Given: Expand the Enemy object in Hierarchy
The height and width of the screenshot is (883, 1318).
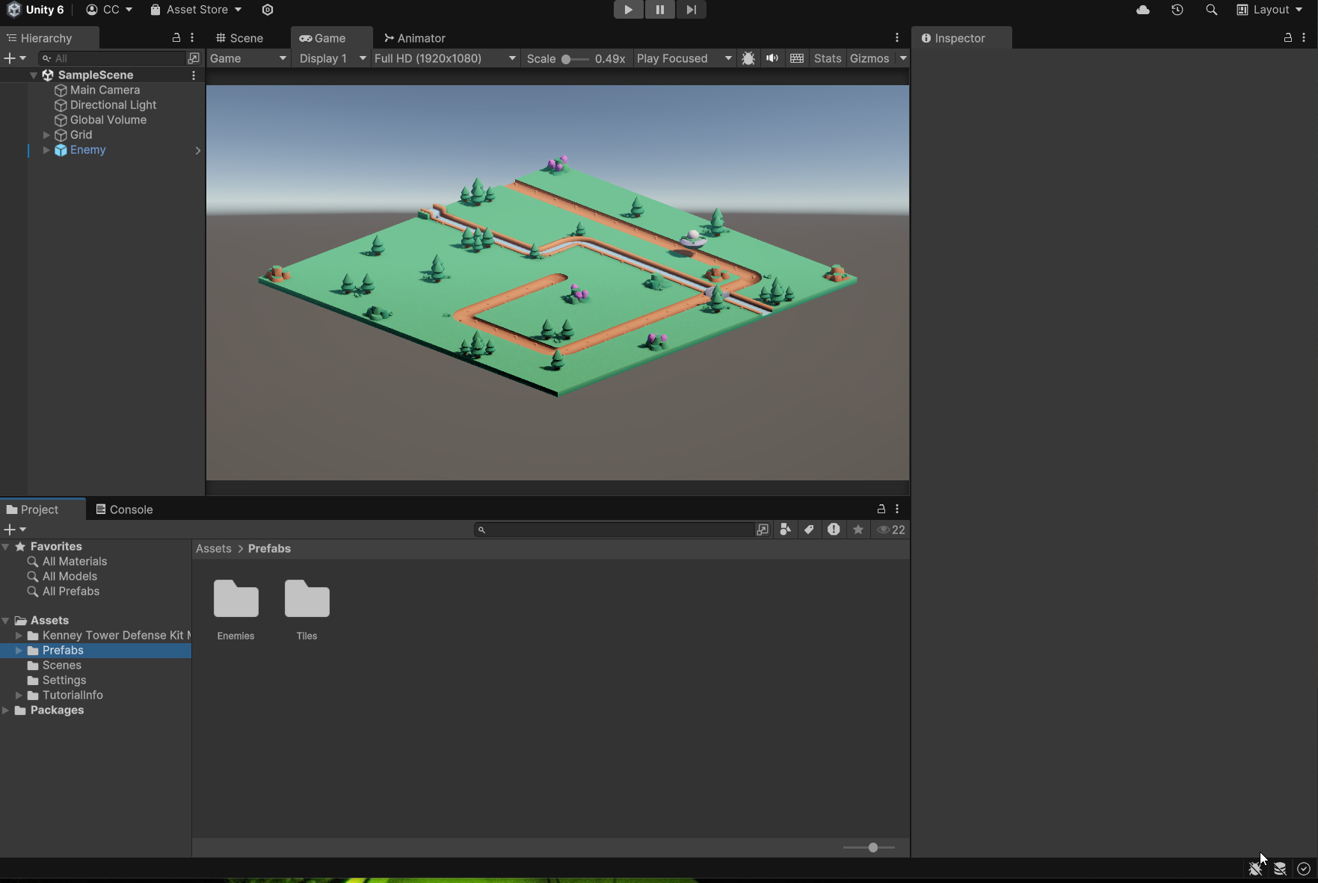Looking at the screenshot, I should tap(46, 150).
